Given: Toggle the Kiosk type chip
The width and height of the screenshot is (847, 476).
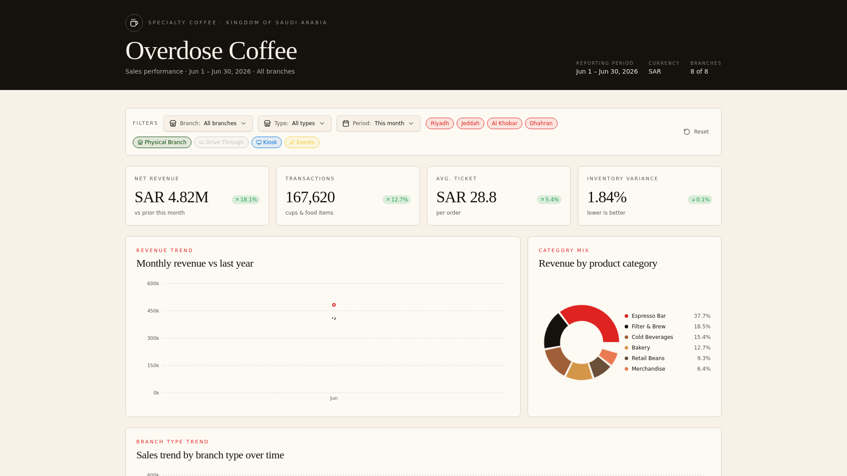Looking at the screenshot, I should coord(266,142).
